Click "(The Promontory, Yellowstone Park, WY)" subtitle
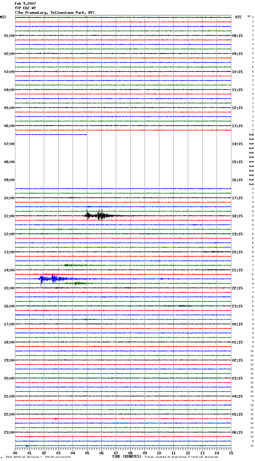The image size is (255, 461). [55, 13]
